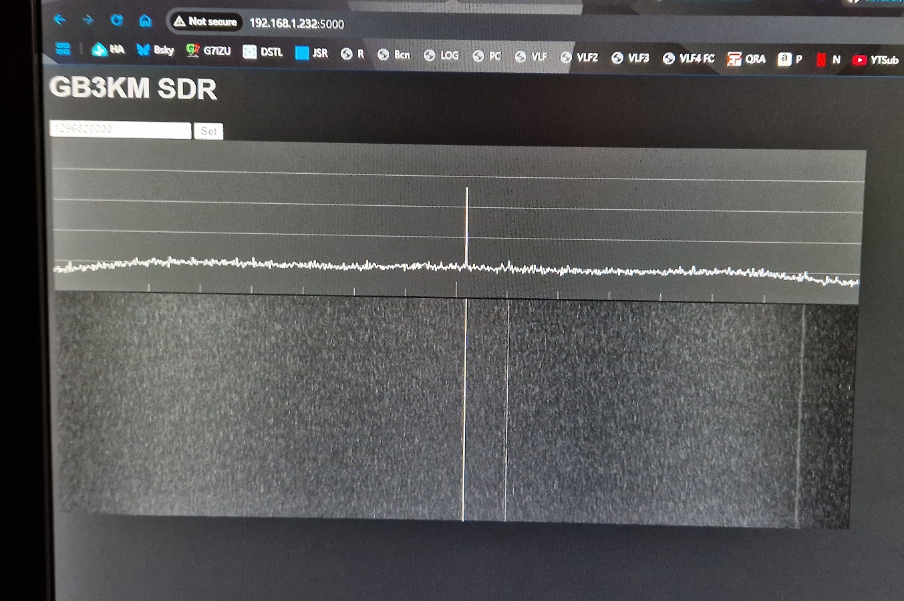Show the Not secure site information badge

[204, 21]
